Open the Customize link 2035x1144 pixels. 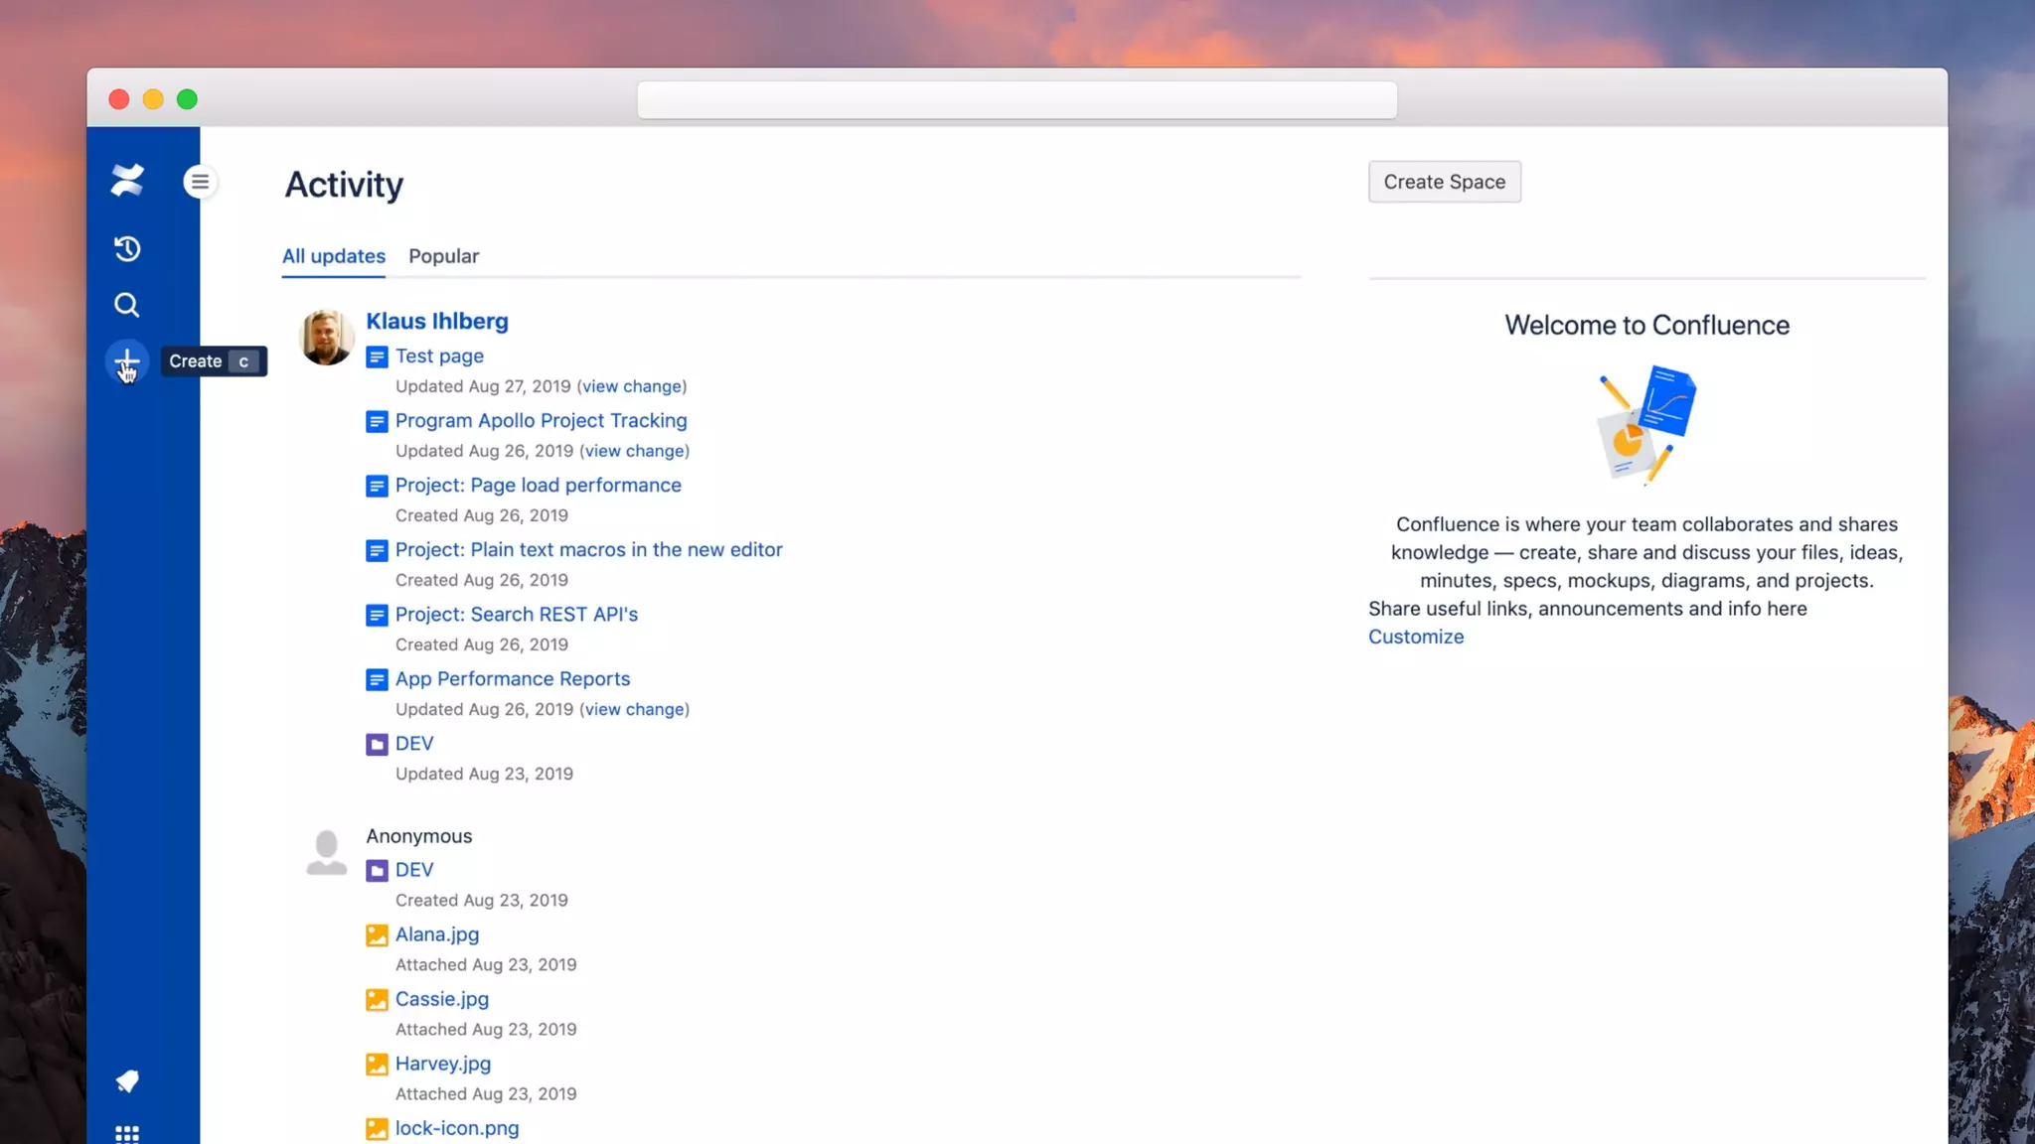tap(1415, 637)
